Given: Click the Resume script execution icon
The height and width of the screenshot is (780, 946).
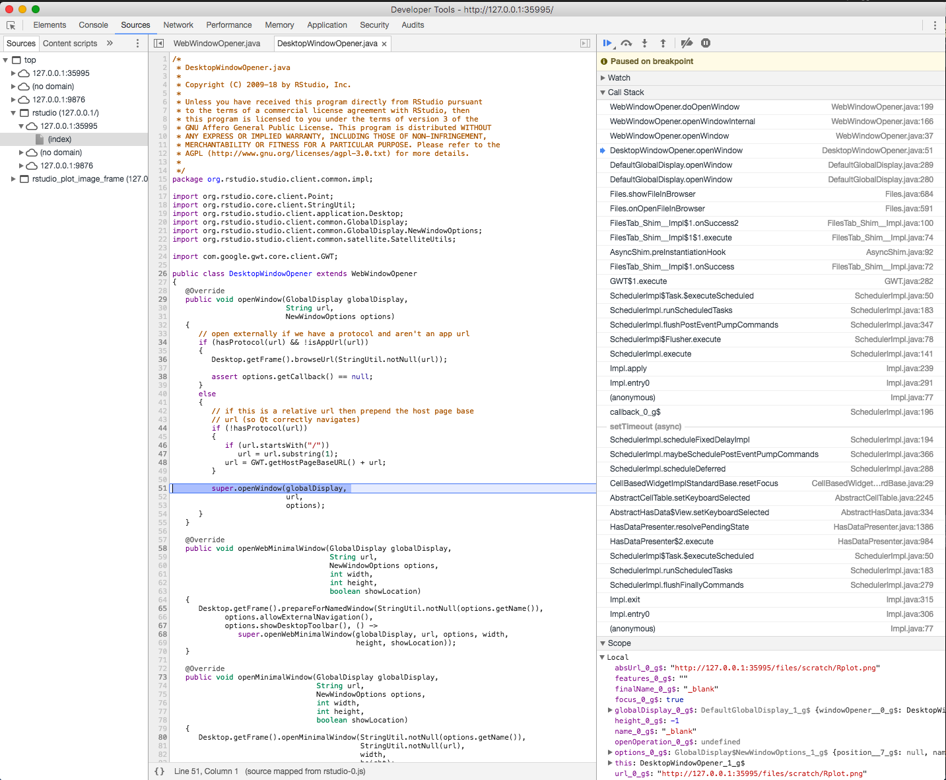Looking at the screenshot, I should click(x=607, y=42).
